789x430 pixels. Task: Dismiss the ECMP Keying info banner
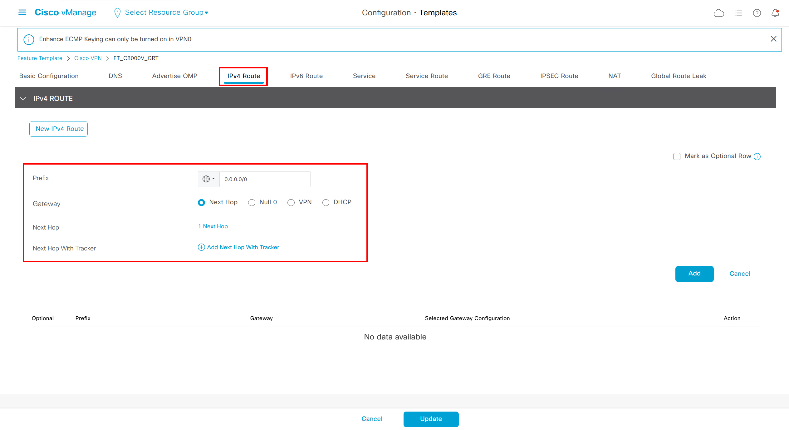pyautogui.click(x=773, y=39)
